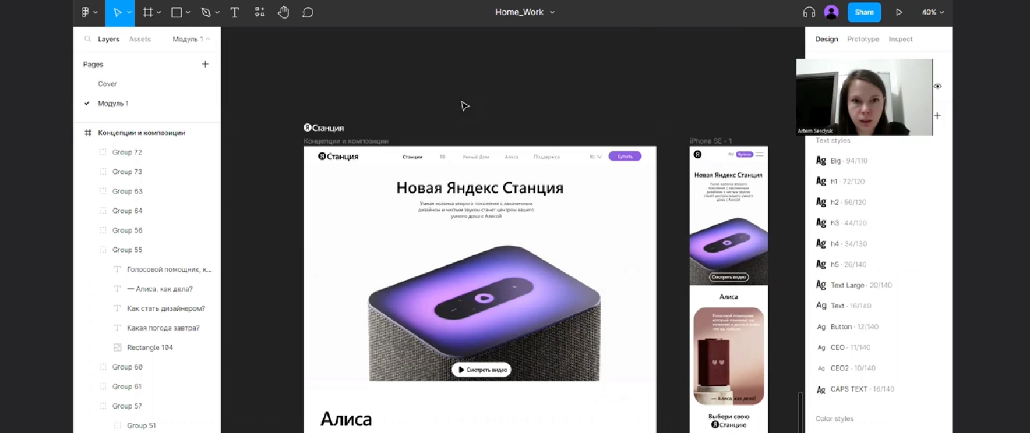Select the Comment tool
The width and height of the screenshot is (1030, 433).
click(308, 12)
